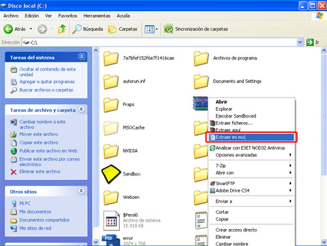Choose Abrir in context menu
This screenshot has height=246, width=327.
pos(251,102)
